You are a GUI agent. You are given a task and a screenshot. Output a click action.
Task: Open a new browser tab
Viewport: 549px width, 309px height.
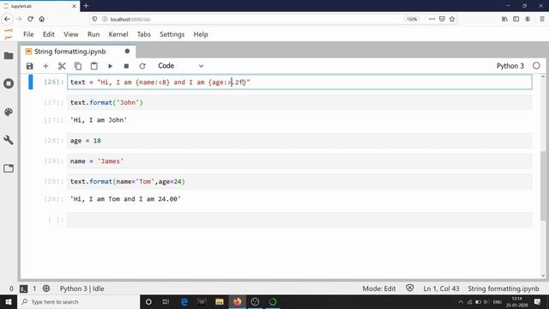[x=86, y=6]
